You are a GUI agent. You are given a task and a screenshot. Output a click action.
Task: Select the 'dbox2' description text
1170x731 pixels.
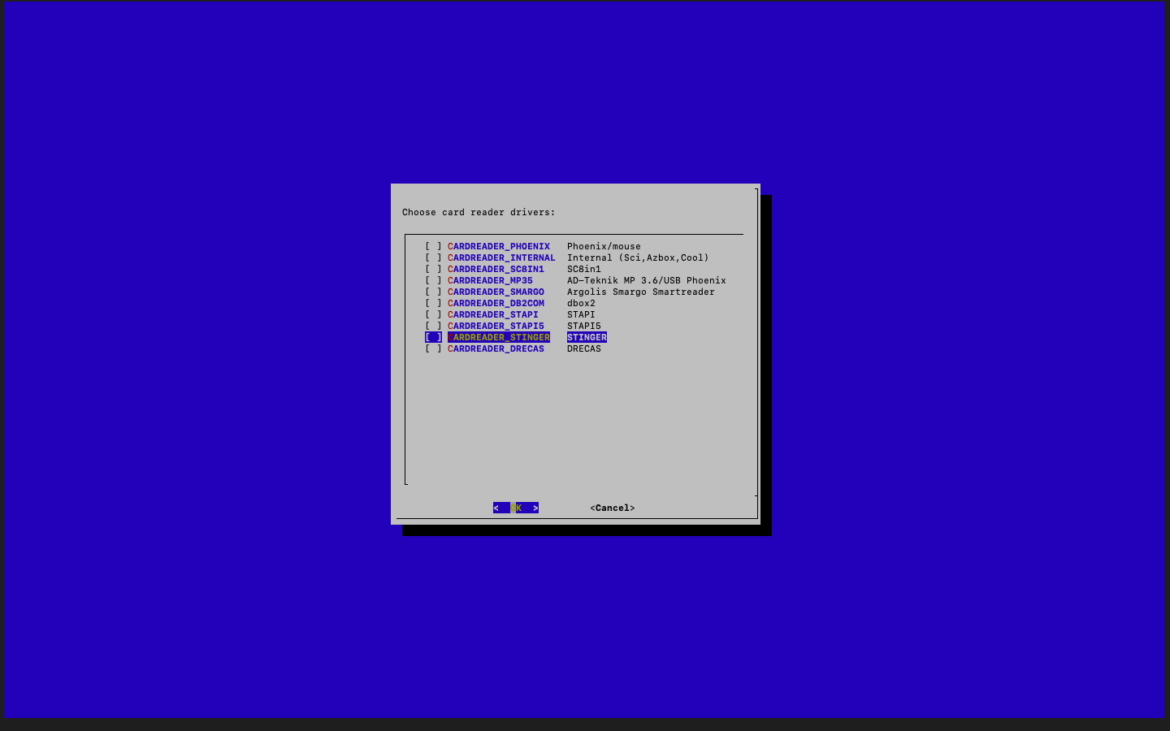(581, 303)
